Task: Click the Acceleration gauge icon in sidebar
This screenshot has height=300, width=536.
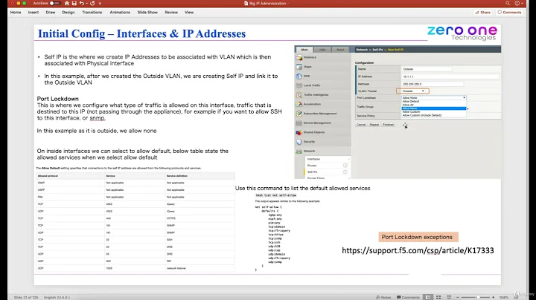Action: tap(299, 104)
